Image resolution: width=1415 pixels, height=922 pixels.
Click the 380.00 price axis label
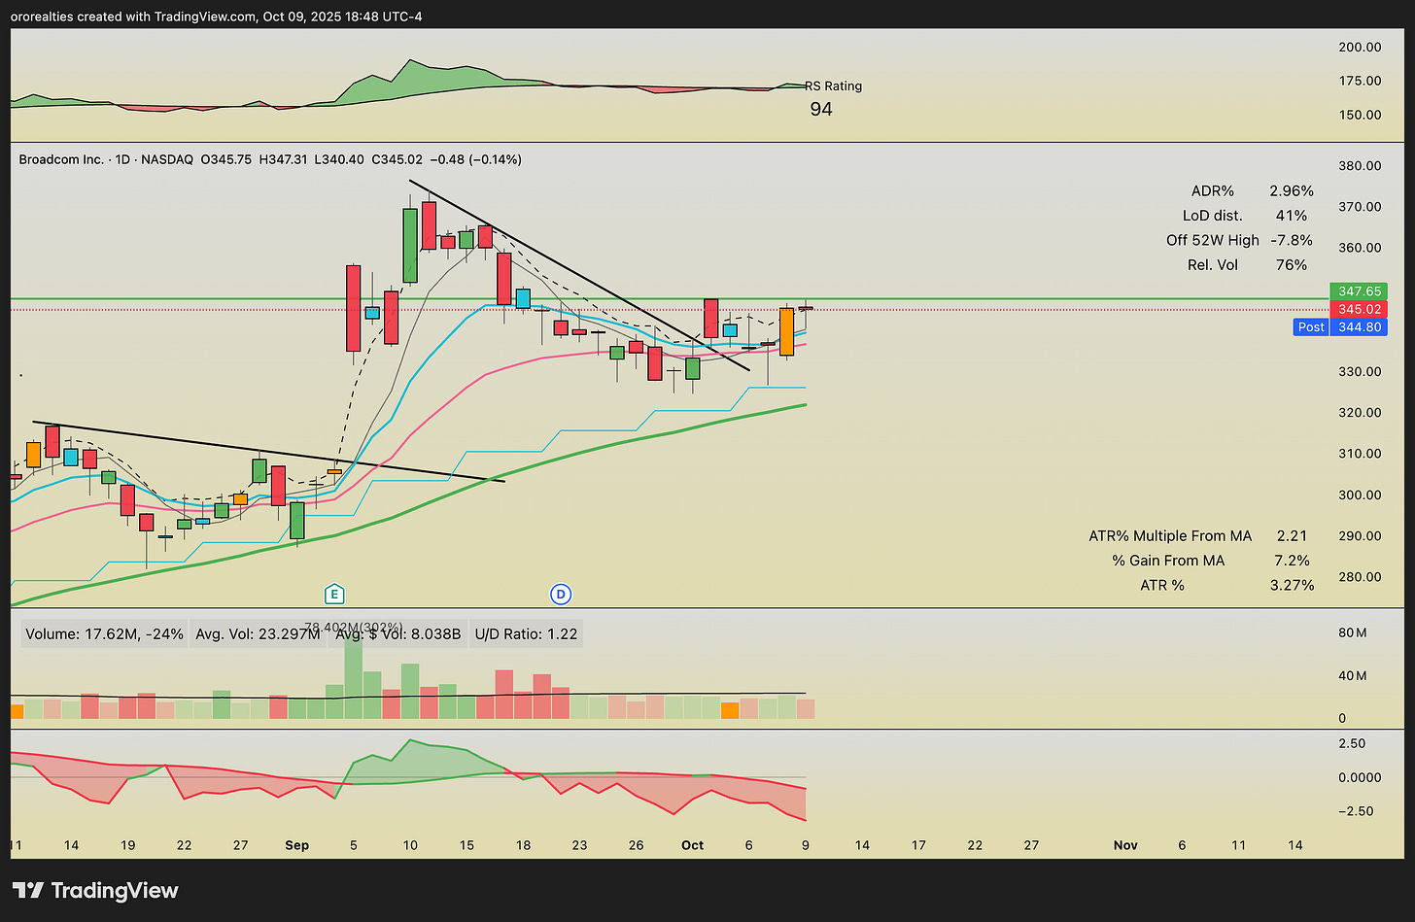point(1361,165)
